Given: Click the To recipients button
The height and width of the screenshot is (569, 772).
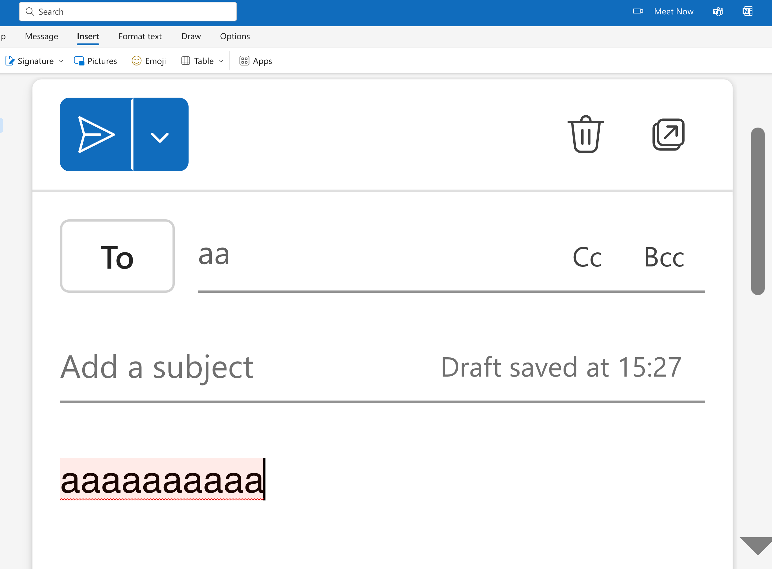Looking at the screenshot, I should pyautogui.click(x=117, y=256).
